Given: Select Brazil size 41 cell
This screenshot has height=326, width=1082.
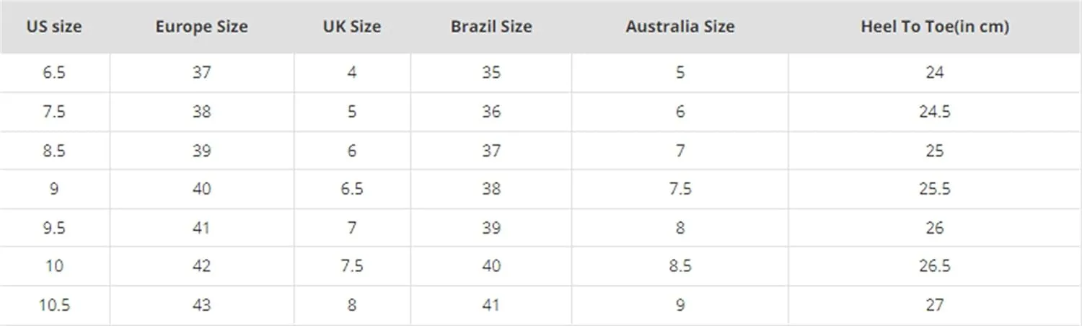Looking at the screenshot, I should tap(491, 305).
